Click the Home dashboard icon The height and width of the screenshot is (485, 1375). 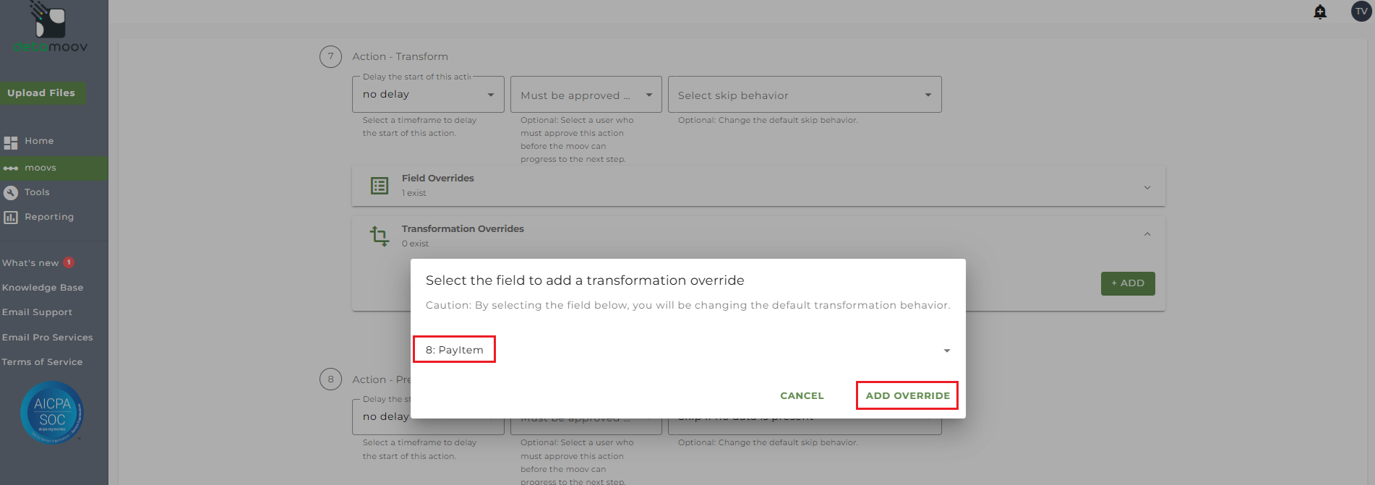(x=11, y=142)
